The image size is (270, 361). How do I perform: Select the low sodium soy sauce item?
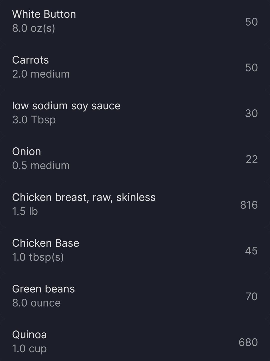(x=66, y=106)
